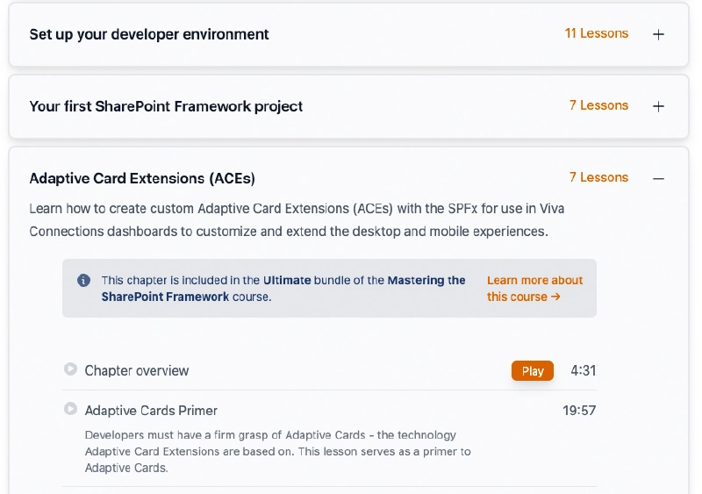The image size is (702, 494).
Task: Click the info icon in bundle notice
Action: point(83,281)
